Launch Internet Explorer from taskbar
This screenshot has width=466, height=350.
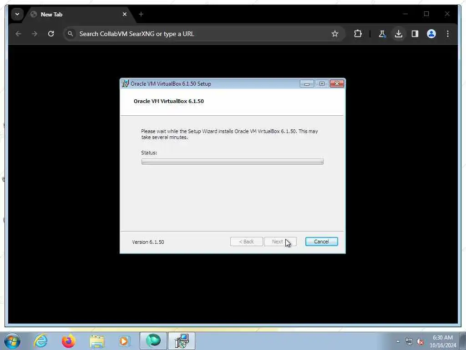click(x=41, y=341)
